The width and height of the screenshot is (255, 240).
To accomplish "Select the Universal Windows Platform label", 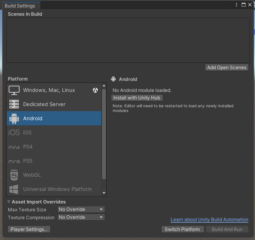I will pyautogui.click(x=57, y=189).
